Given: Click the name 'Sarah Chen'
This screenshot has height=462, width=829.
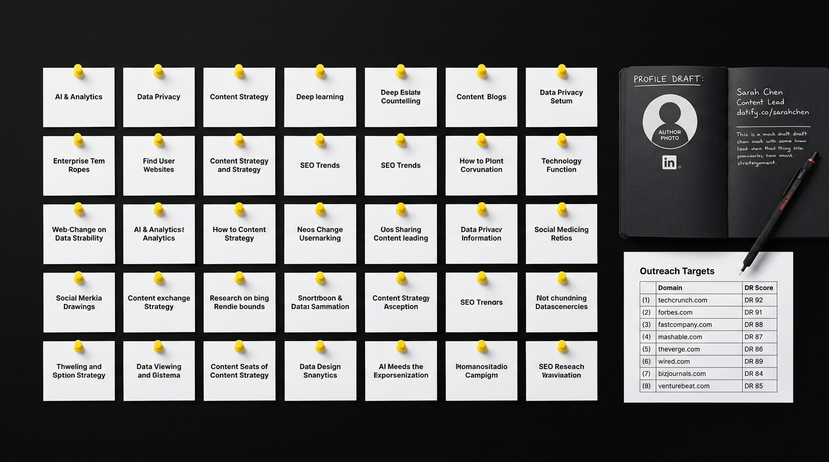Looking at the screenshot, I should pyautogui.click(x=760, y=92).
